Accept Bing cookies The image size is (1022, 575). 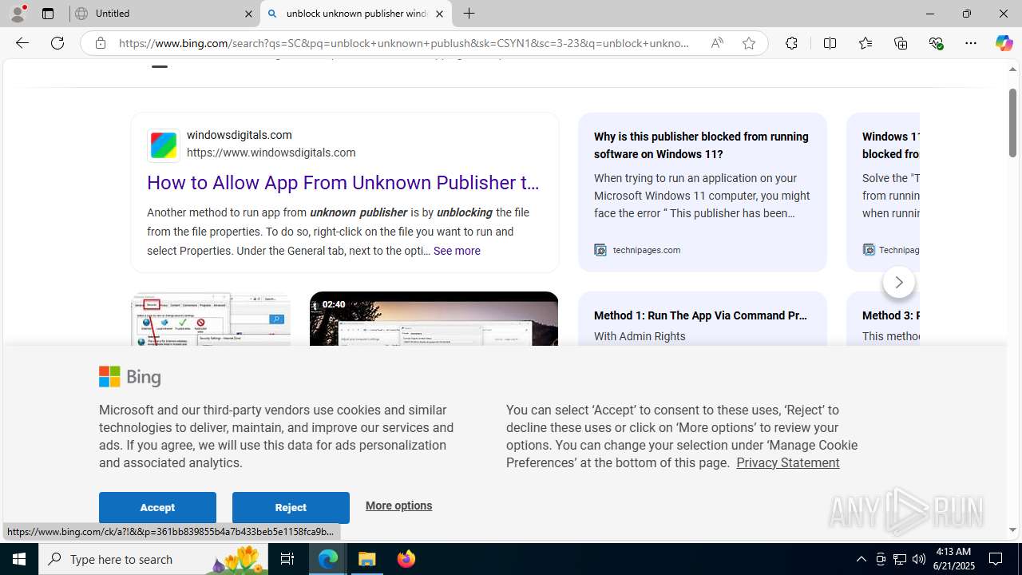tap(157, 507)
